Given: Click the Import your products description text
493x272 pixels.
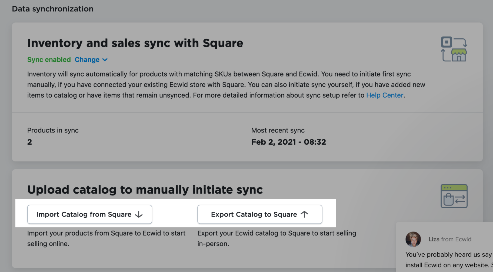Looking at the screenshot, I should (106, 238).
